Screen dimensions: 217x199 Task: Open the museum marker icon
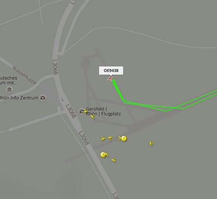click(9, 90)
